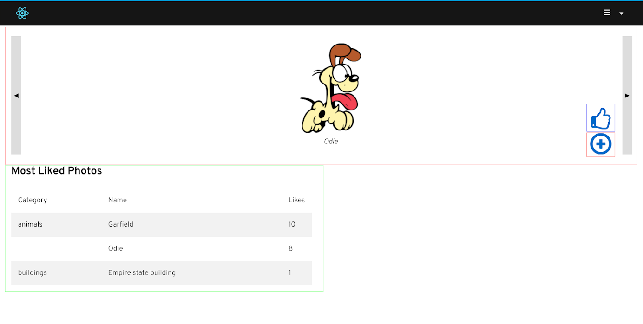Click the Likes column header
643x324 pixels.
click(296, 200)
